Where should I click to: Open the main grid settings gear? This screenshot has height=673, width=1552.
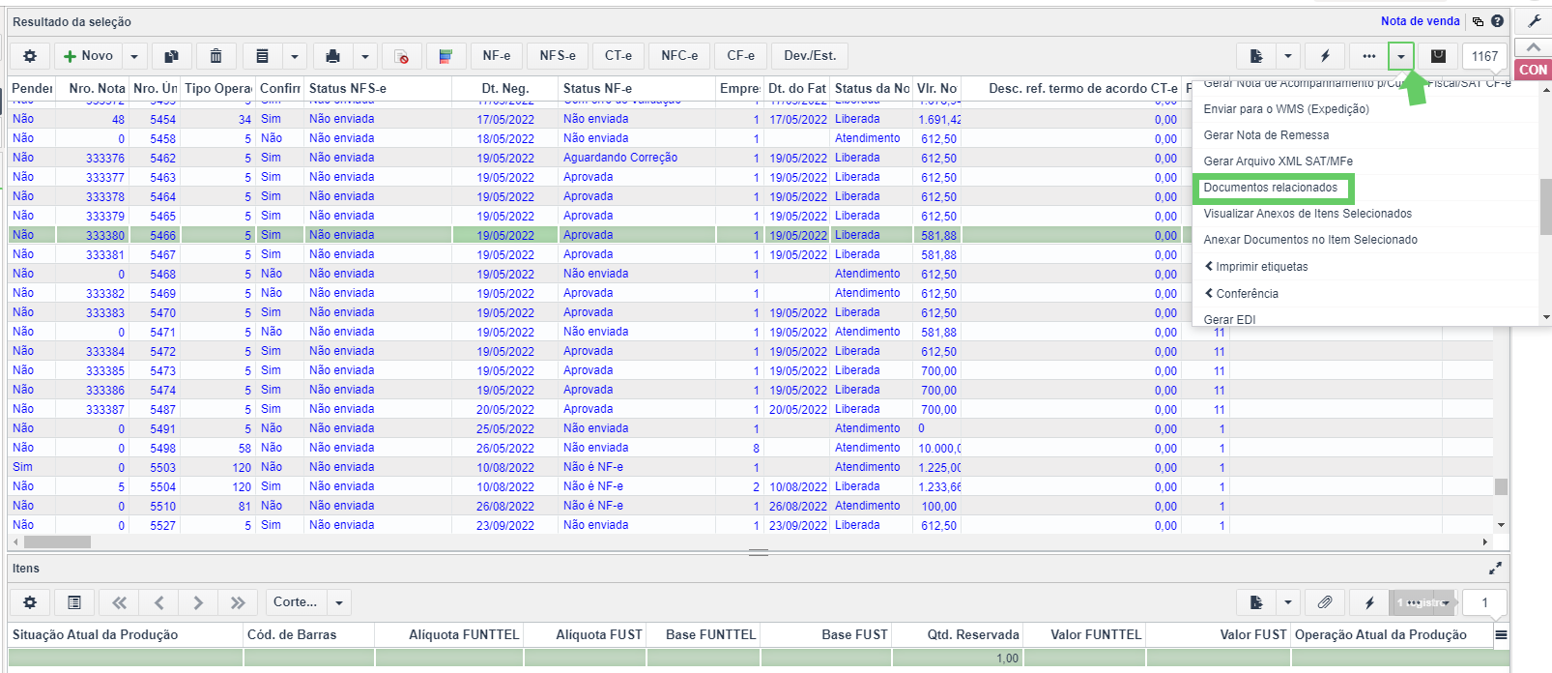click(30, 56)
